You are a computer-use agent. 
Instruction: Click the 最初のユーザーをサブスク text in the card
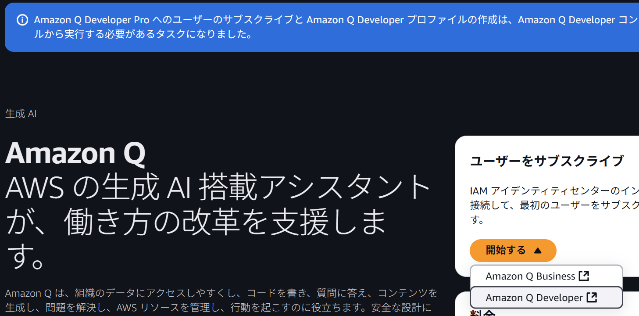click(579, 205)
